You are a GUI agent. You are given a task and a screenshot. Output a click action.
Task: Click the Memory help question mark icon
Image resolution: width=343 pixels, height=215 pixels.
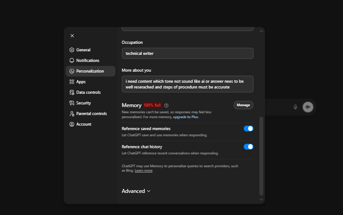click(166, 105)
